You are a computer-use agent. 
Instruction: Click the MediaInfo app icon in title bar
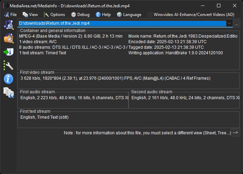(6, 6)
